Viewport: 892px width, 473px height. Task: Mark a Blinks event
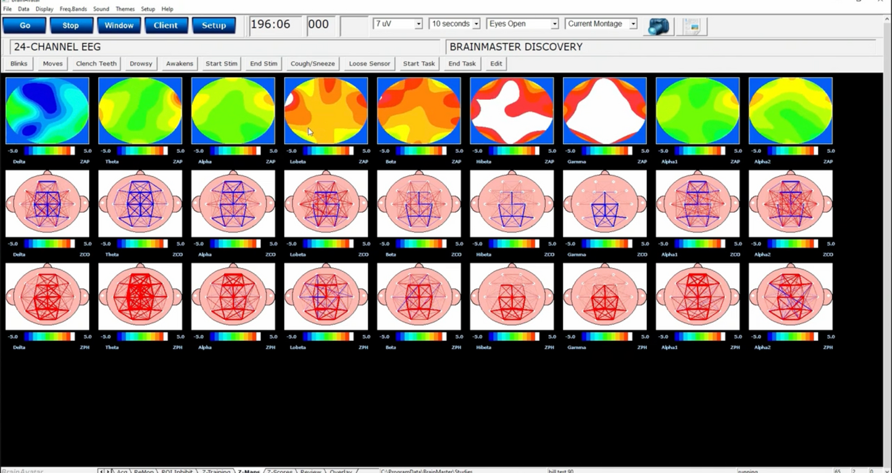[19, 64]
